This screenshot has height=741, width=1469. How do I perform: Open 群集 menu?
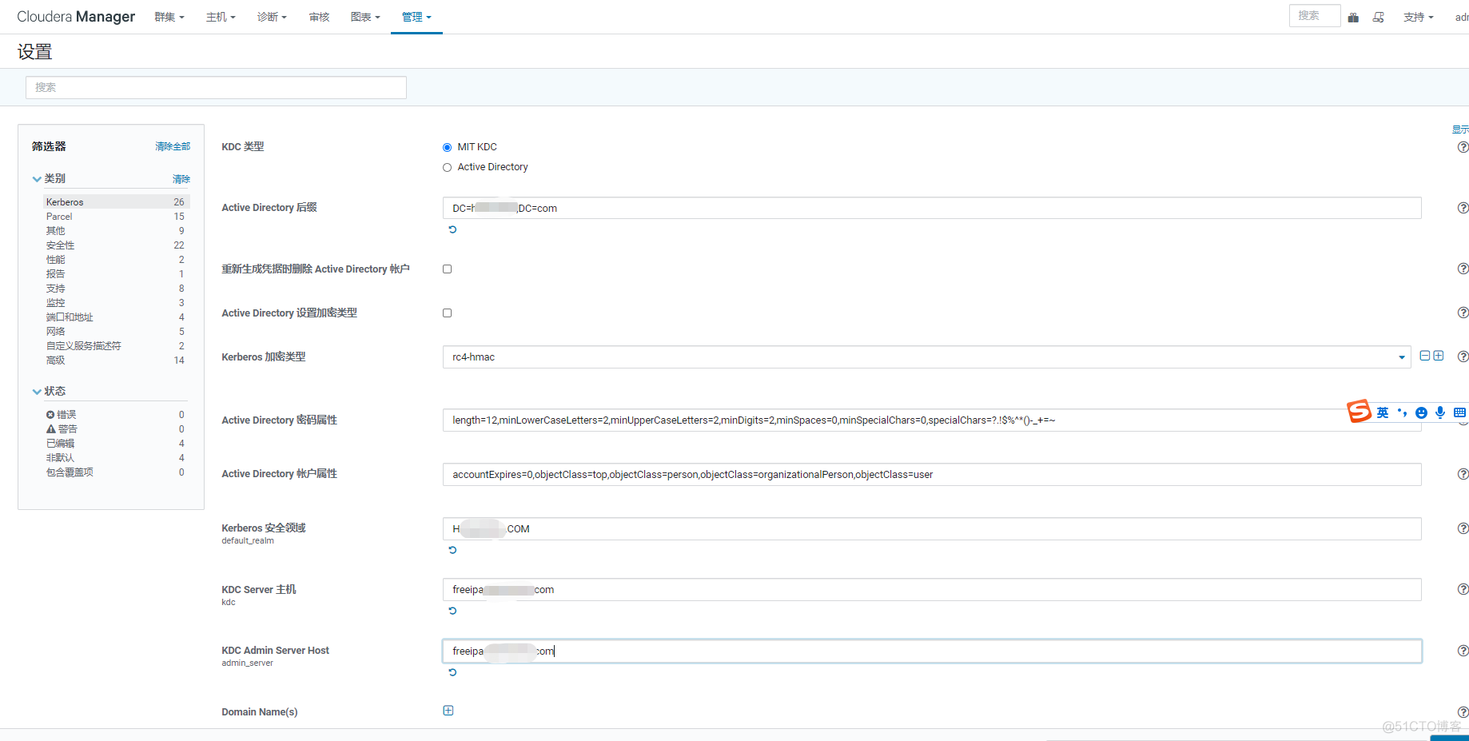click(169, 17)
